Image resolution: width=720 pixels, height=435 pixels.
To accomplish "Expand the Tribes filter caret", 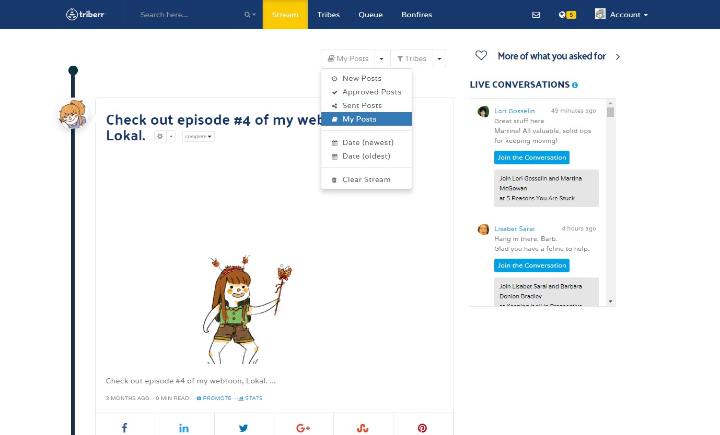I will 439,59.
